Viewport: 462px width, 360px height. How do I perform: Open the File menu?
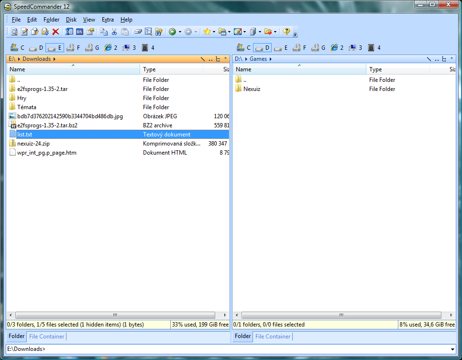point(16,20)
